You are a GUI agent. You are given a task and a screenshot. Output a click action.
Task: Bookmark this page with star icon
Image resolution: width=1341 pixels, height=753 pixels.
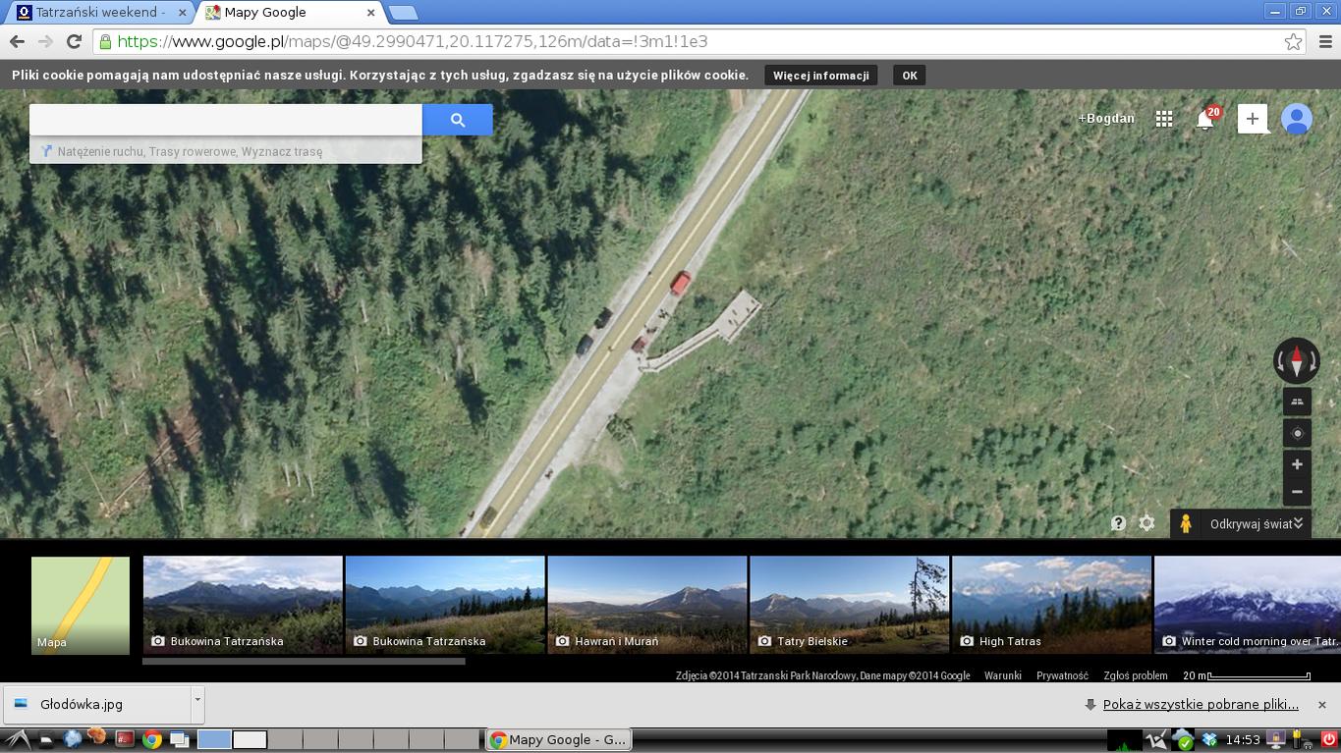[1293, 41]
